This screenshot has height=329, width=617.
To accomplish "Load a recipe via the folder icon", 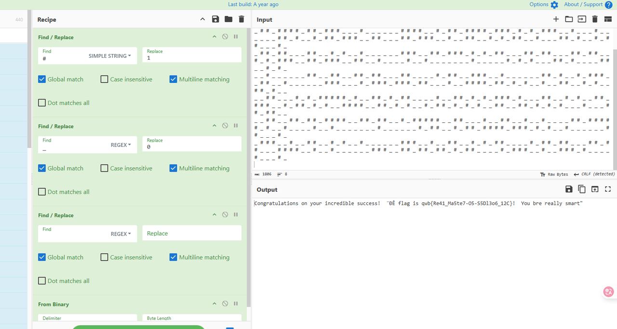I will click(x=228, y=19).
